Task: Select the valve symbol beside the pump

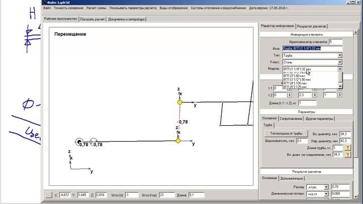Action: pos(93,141)
